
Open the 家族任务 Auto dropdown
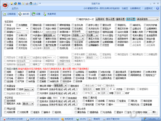22,28
